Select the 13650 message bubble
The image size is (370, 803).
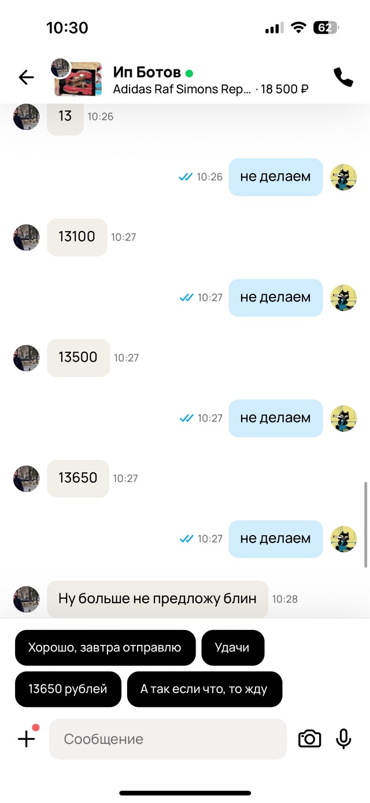click(77, 478)
